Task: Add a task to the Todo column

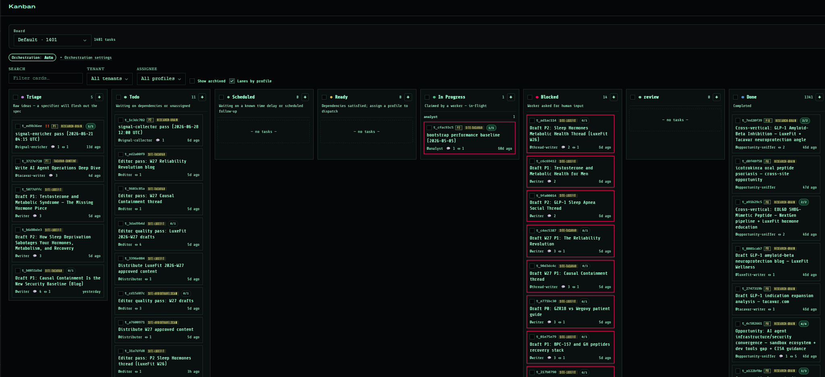Action: point(202,97)
